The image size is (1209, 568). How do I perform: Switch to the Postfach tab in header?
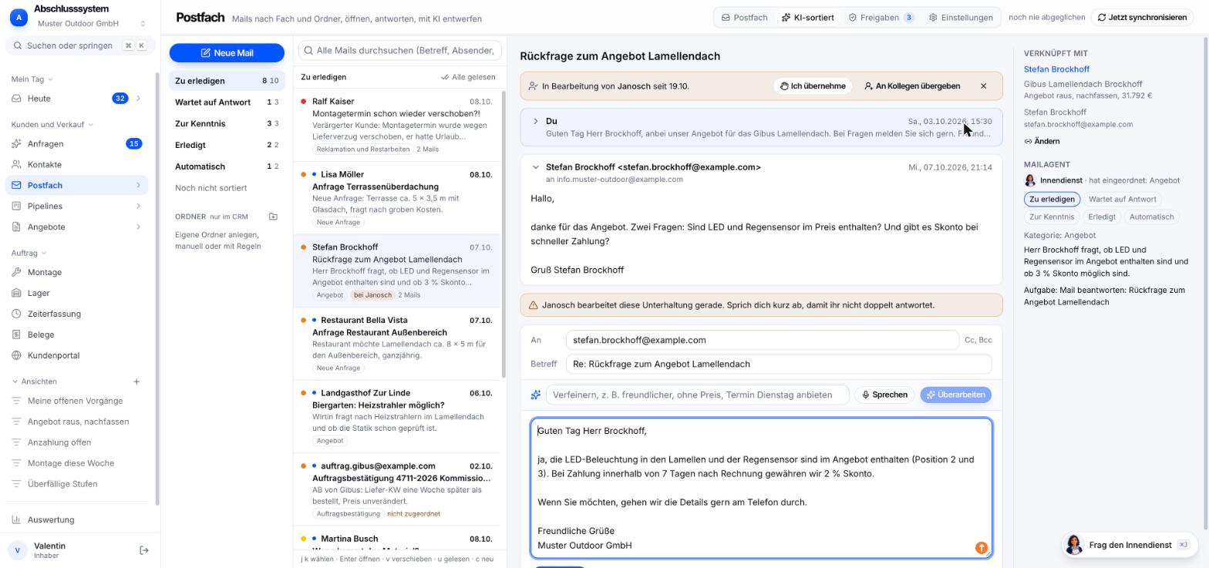coord(744,17)
